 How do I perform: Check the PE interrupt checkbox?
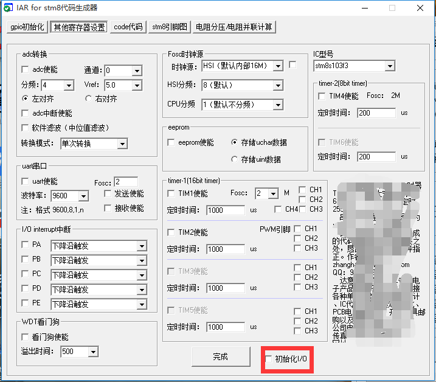[x=25, y=303]
